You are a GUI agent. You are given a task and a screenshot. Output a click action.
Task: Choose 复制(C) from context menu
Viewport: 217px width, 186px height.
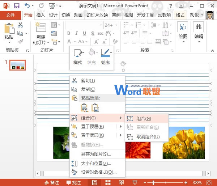pos(98,89)
